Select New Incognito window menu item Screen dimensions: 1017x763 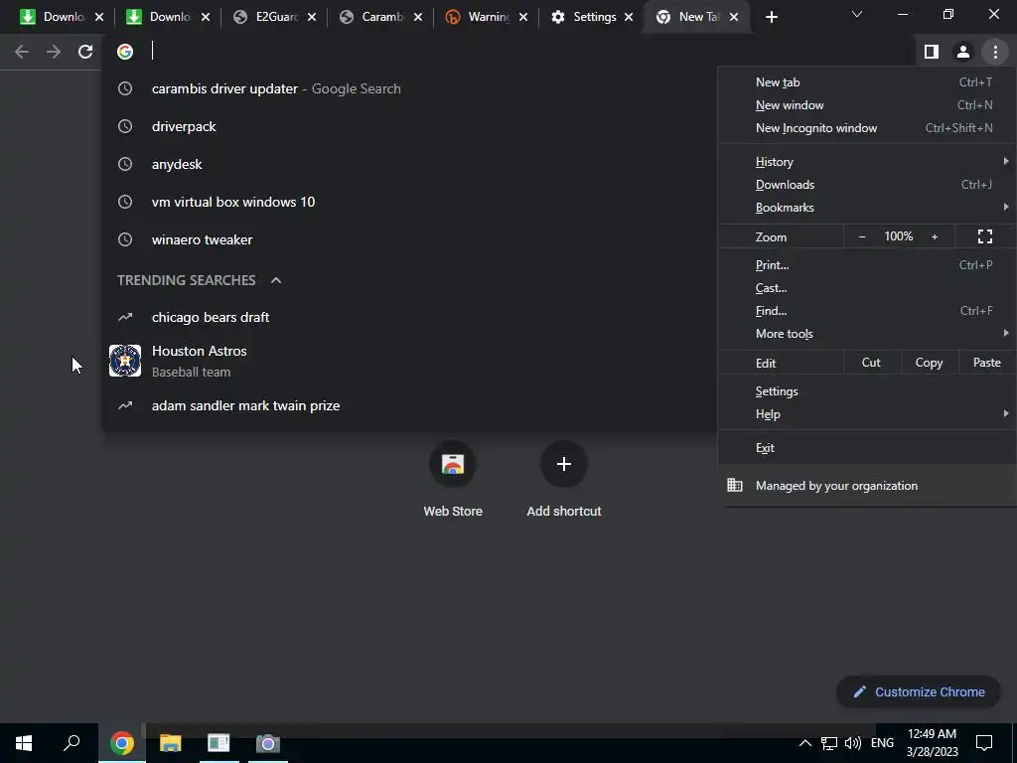(x=867, y=128)
